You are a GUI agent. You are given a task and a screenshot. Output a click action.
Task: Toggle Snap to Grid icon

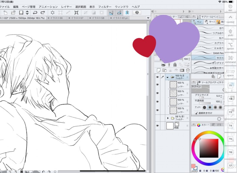127,13
